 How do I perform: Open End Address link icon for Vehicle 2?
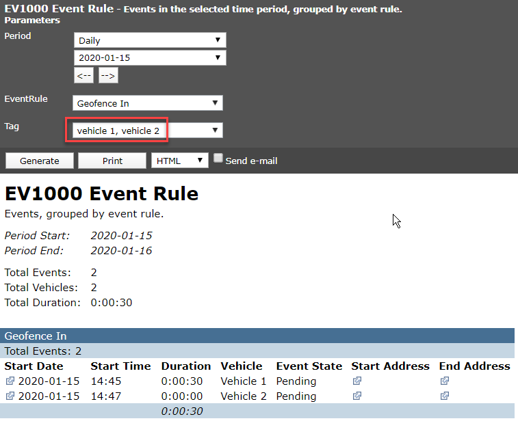[x=444, y=396]
